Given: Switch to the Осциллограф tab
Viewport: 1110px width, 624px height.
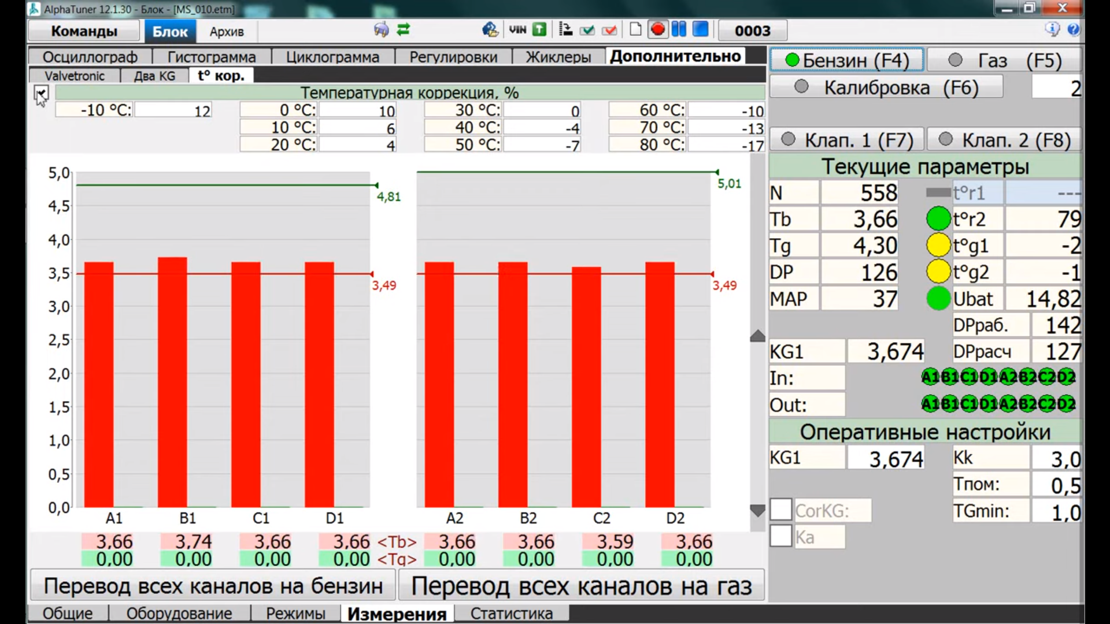Looking at the screenshot, I should 90,57.
